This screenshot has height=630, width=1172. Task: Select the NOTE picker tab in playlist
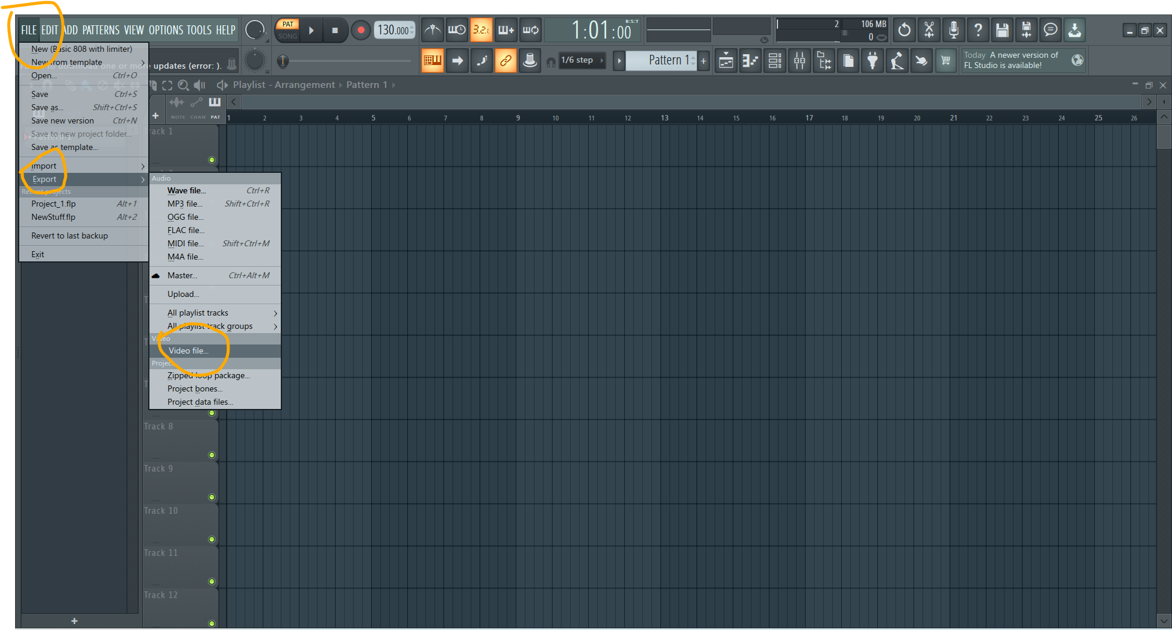[x=178, y=107]
